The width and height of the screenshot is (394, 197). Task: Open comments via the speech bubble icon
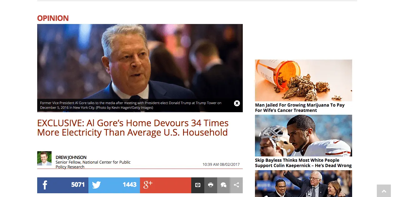tap(223, 185)
